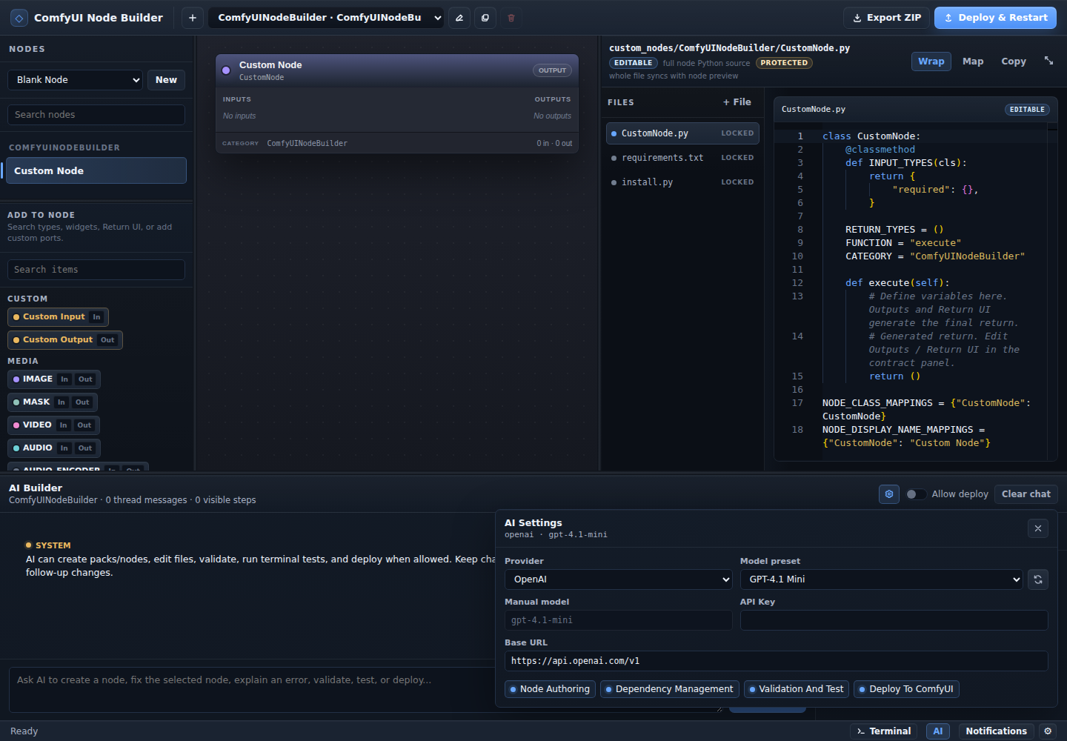Viewport: 1067px width, 741px height.
Task: Open the GPT-4.1 Mini model preset dropdown
Action: point(882,579)
